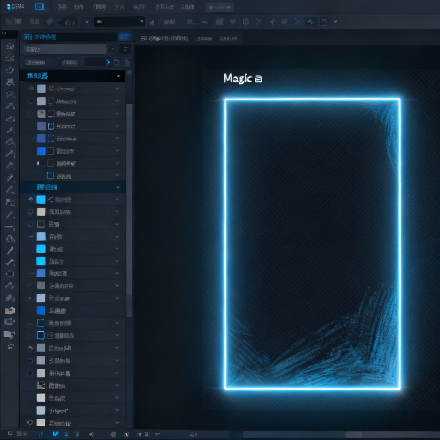Image resolution: width=440 pixels, height=440 pixels.
Task: Select the layer thumbnail showing a curved image
Action: tap(41, 385)
